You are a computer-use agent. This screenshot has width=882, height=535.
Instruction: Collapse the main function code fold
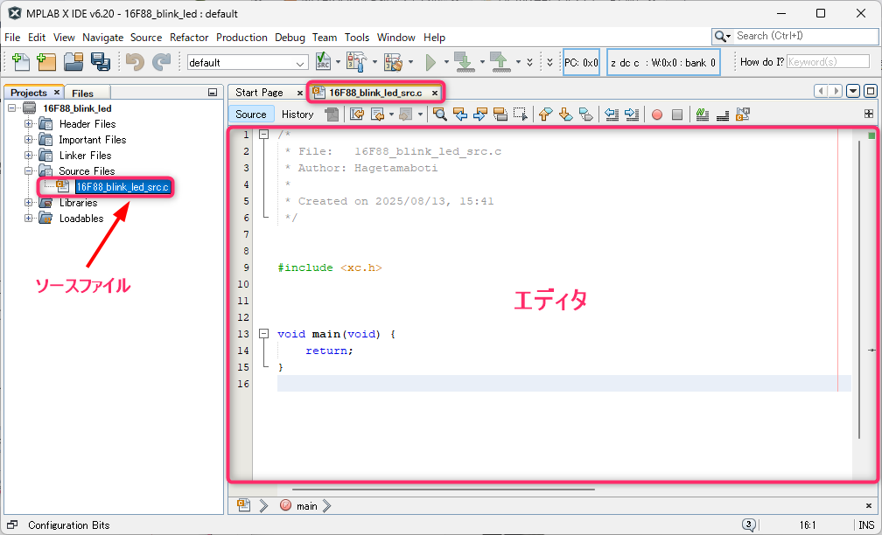(x=263, y=334)
